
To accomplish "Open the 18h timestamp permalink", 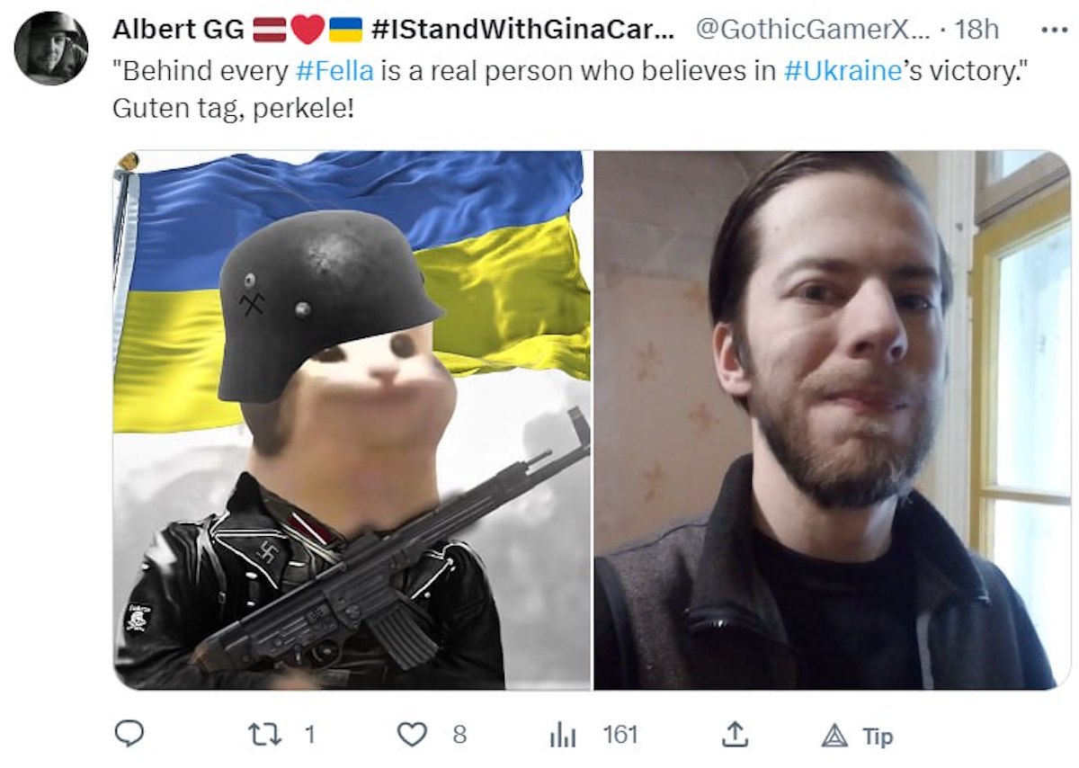I will (x=976, y=29).
